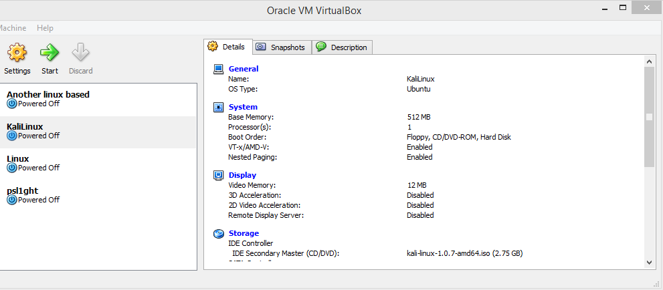This screenshot has width=663, height=290.
Task: Click the Storage section disk icon
Action: point(218,233)
